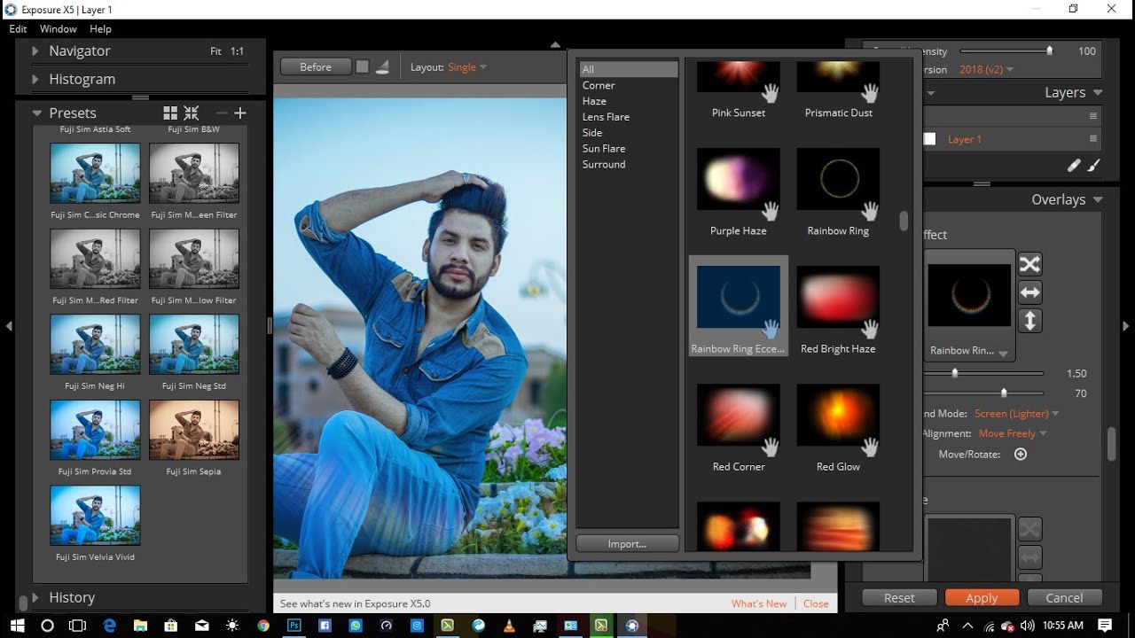Select the All overlay category
Viewport: 1135px width, 638px height.
coord(629,69)
